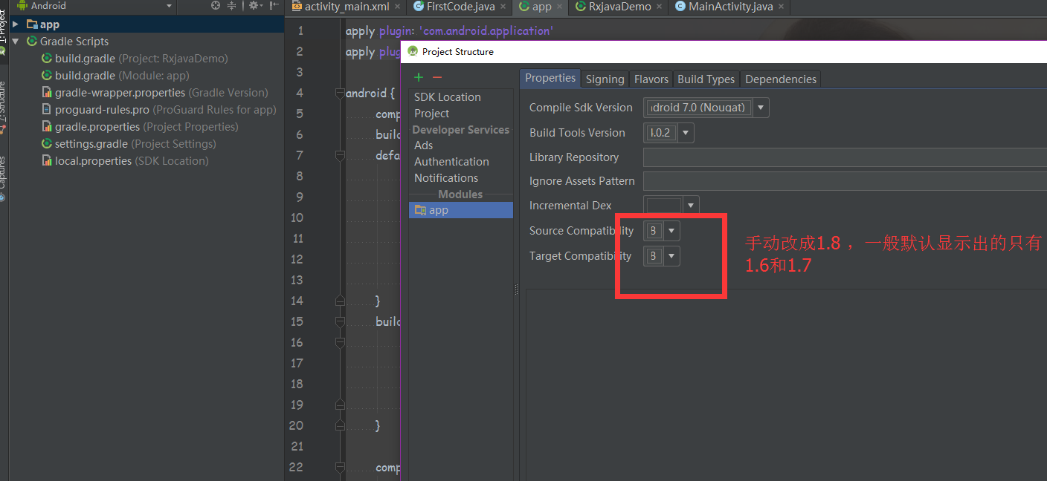The image size is (1047, 481).
Task: Close the activity_main.xml editor tab
Action: coord(397,7)
